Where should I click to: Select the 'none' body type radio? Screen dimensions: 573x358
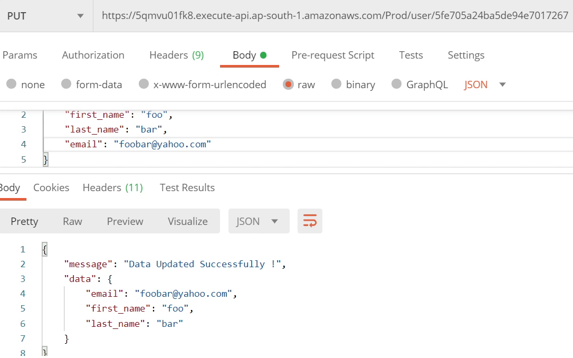pyautogui.click(x=12, y=84)
